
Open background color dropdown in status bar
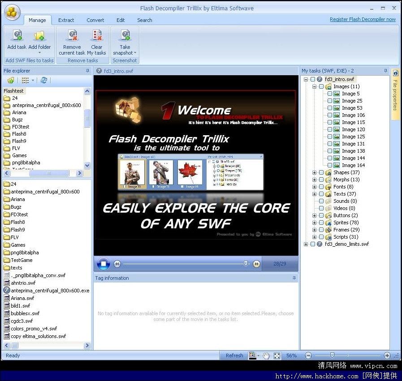tap(258, 355)
